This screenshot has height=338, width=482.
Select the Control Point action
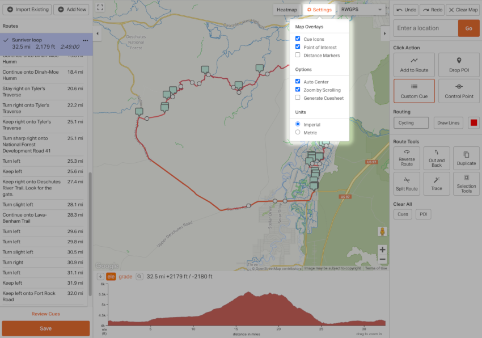point(459,91)
